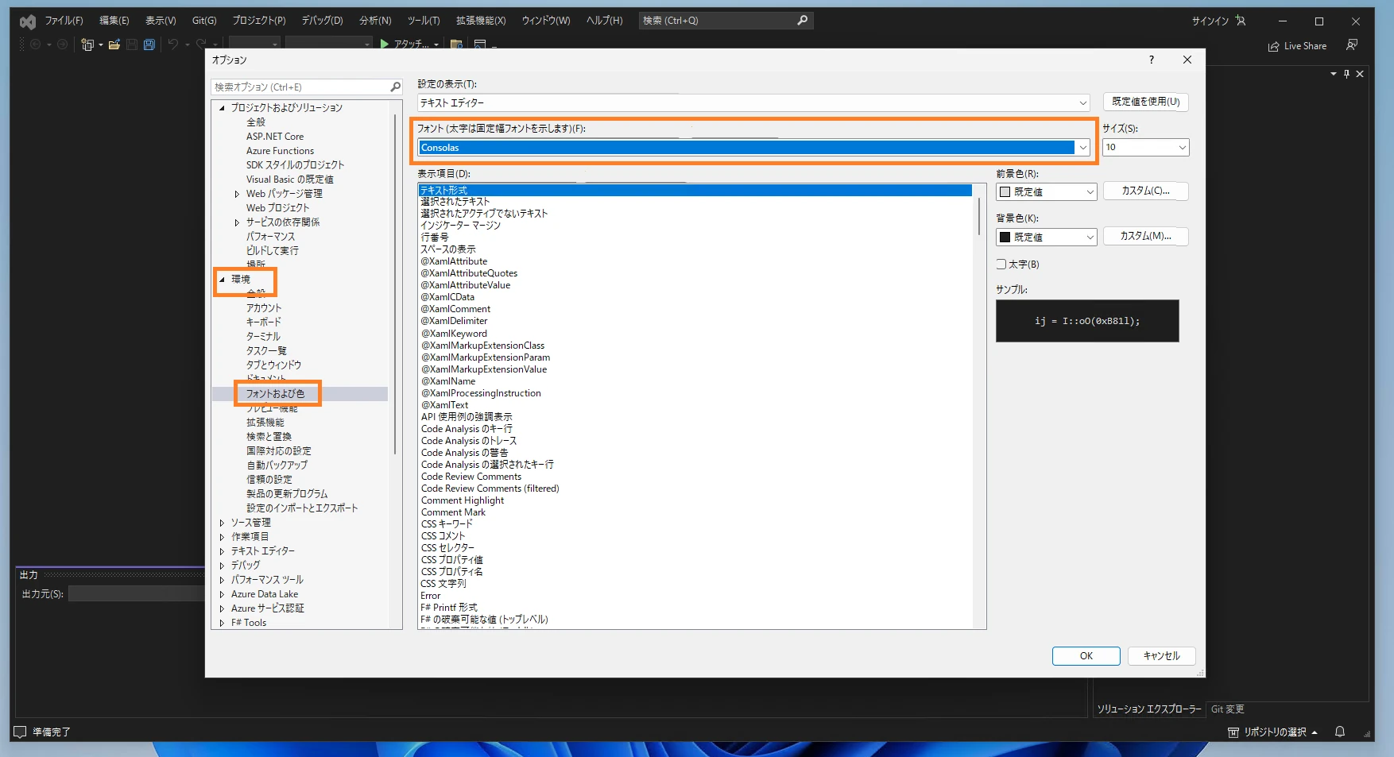1394x757 pixels.
Task: Open the デバッグ(D) menu
Action: pos(322,21)
